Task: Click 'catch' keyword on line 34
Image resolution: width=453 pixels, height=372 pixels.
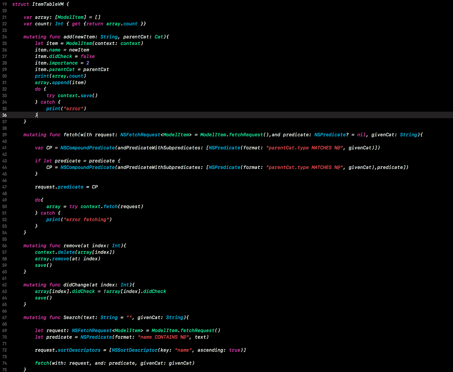Action: coord(48,102)
